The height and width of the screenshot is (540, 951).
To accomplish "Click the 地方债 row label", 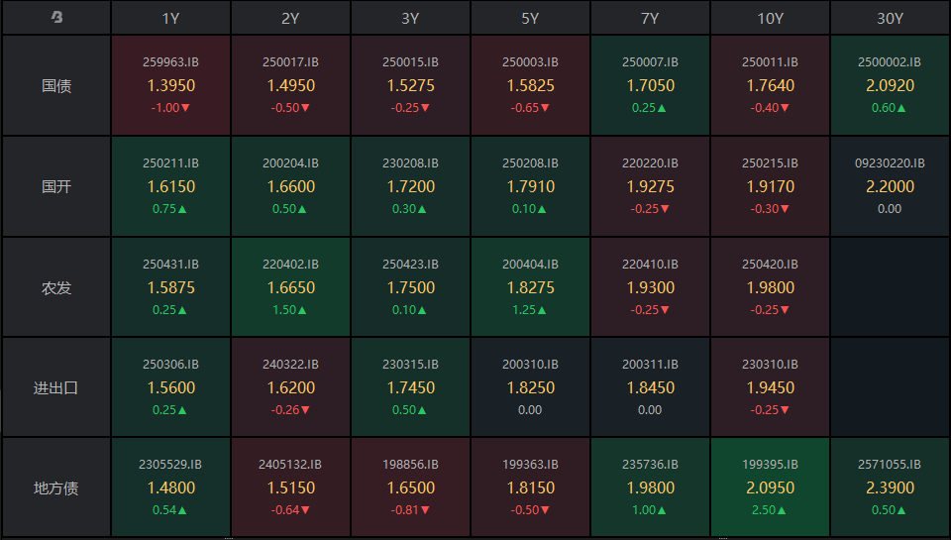I will pos(56,487).
